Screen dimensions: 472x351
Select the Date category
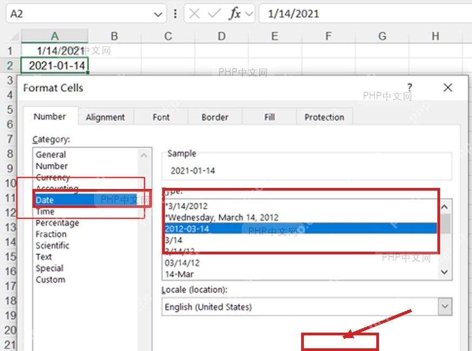pyautogui.click(x=86, y=200)
